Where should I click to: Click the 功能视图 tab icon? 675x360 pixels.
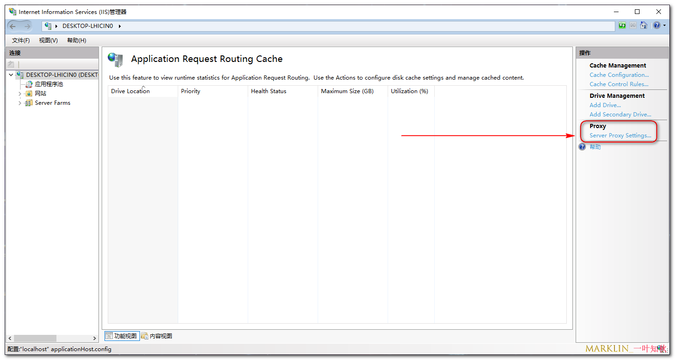[109, 336]
